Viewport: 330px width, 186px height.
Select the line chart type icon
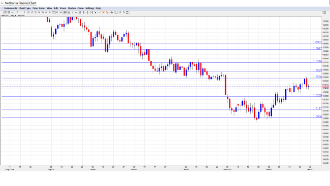13,12
